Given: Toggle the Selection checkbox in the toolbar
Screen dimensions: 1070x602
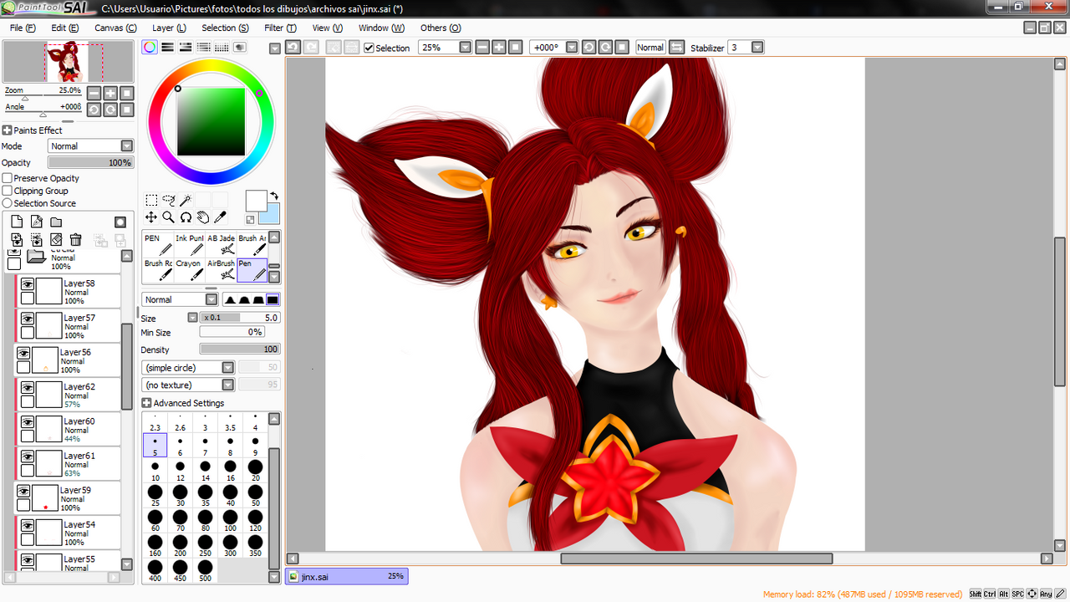Looking at the screenshot, I should (369, 48).
